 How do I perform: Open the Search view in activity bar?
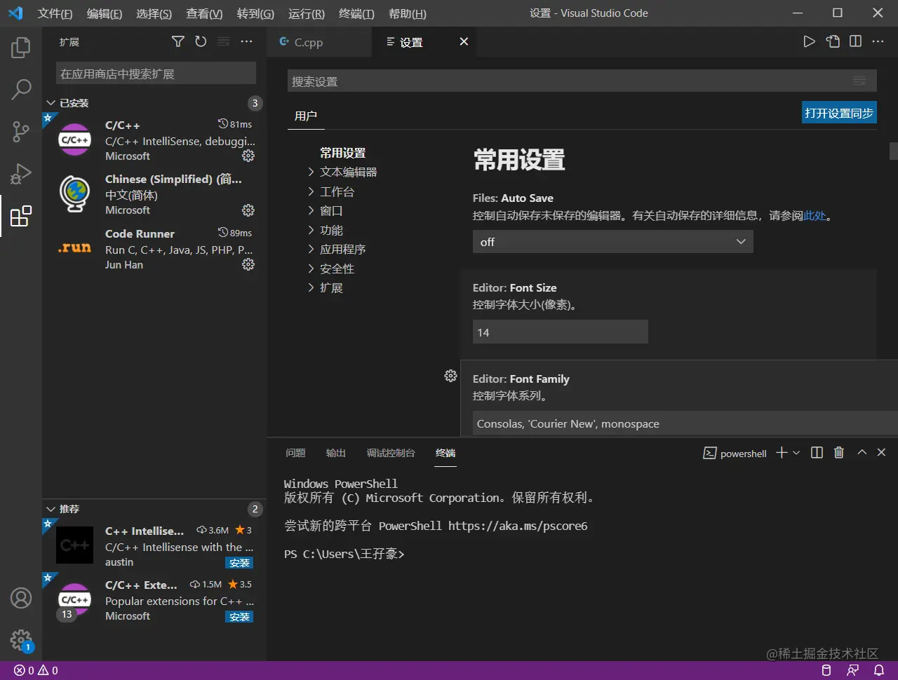tap(21, 89)
